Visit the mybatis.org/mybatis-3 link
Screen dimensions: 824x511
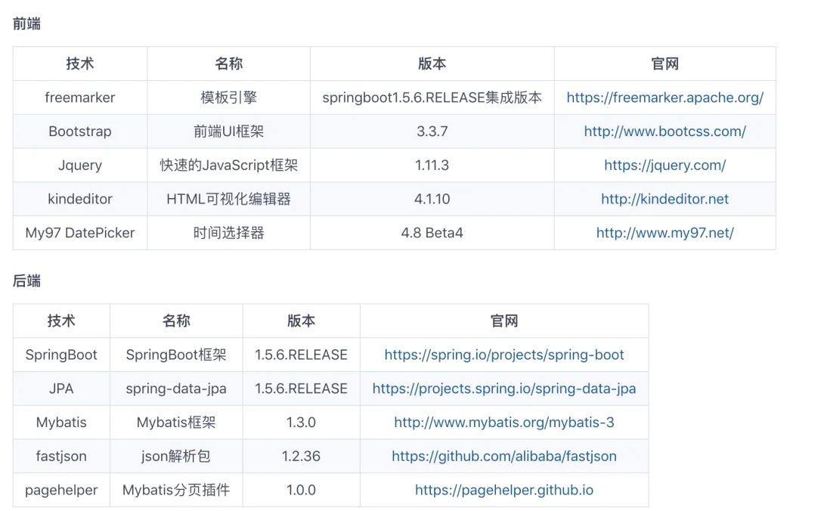(x=504, y=423)
